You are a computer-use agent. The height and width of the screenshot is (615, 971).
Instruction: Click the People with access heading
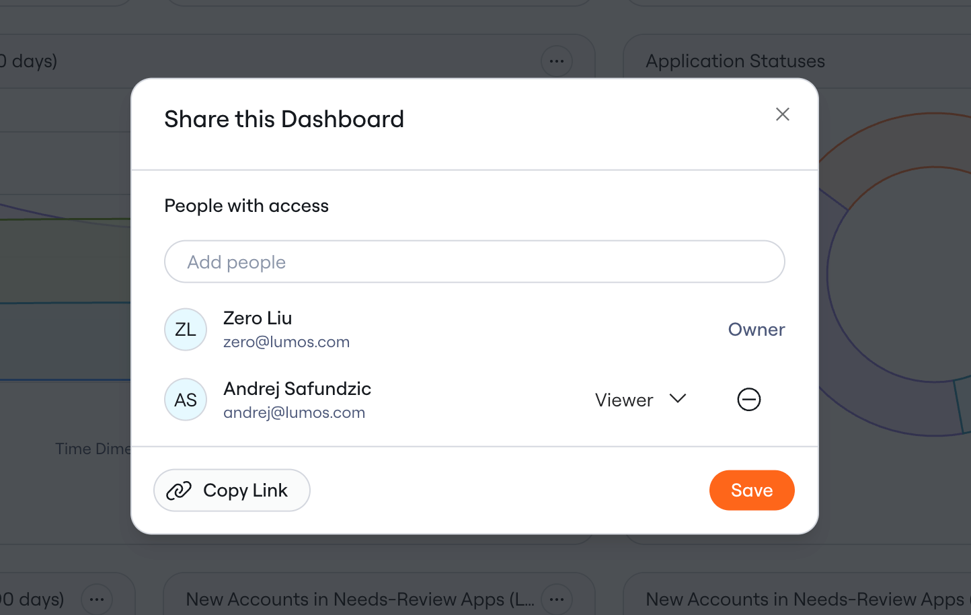point(247,206)
